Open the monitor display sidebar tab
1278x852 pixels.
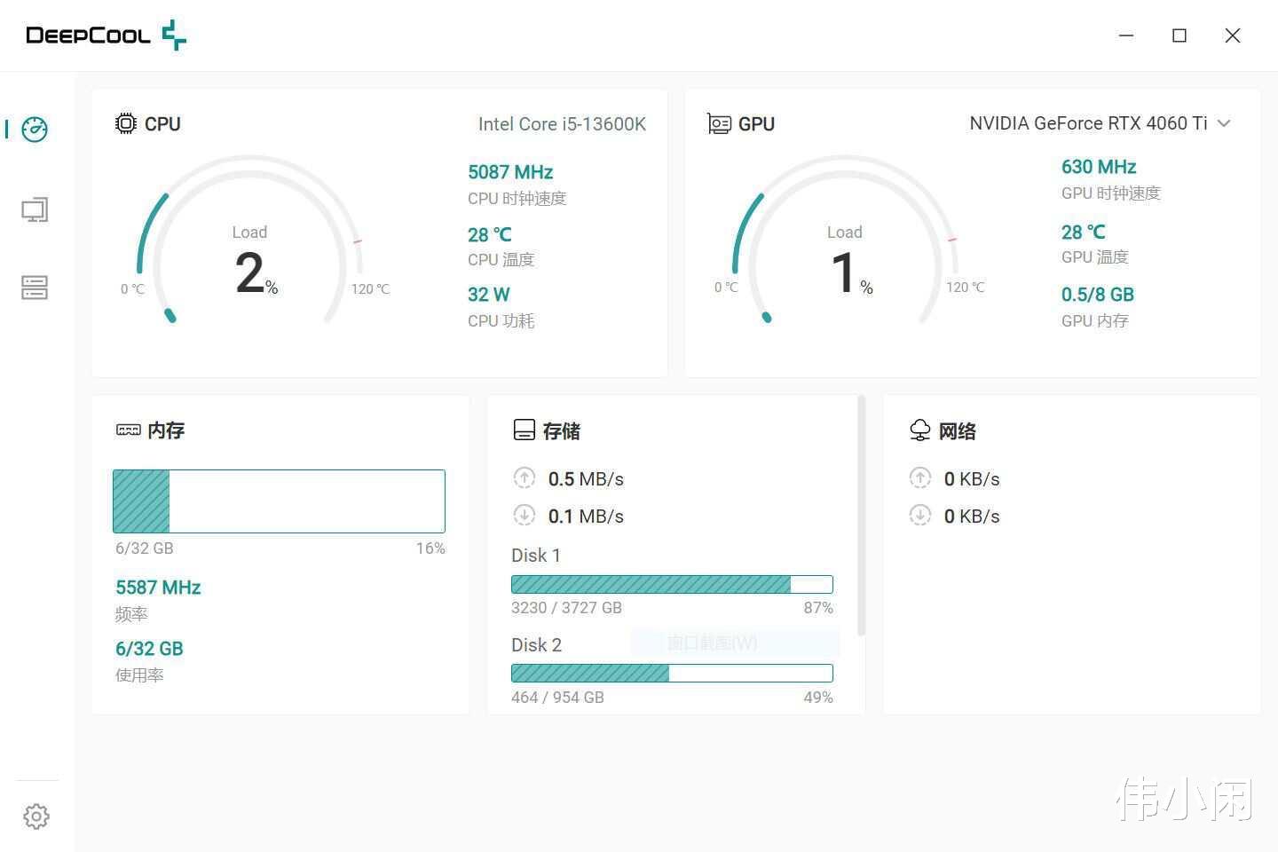pyautogui.click(x=35, y=209)
